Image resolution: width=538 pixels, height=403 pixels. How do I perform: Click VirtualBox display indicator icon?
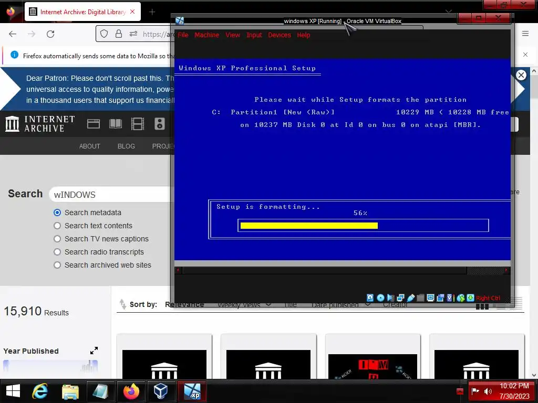tap(430, 298)
